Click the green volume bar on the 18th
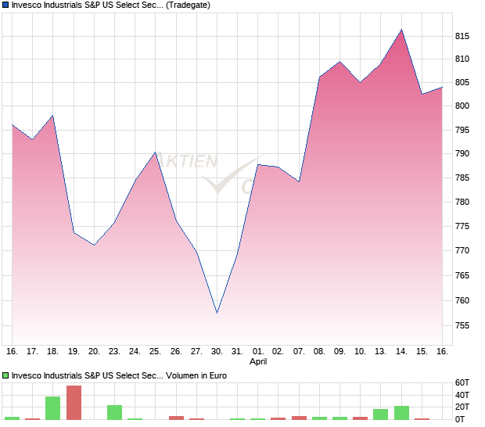Image resolution: width=485 pixels, height=427 pixels. (x=53, y=408)
